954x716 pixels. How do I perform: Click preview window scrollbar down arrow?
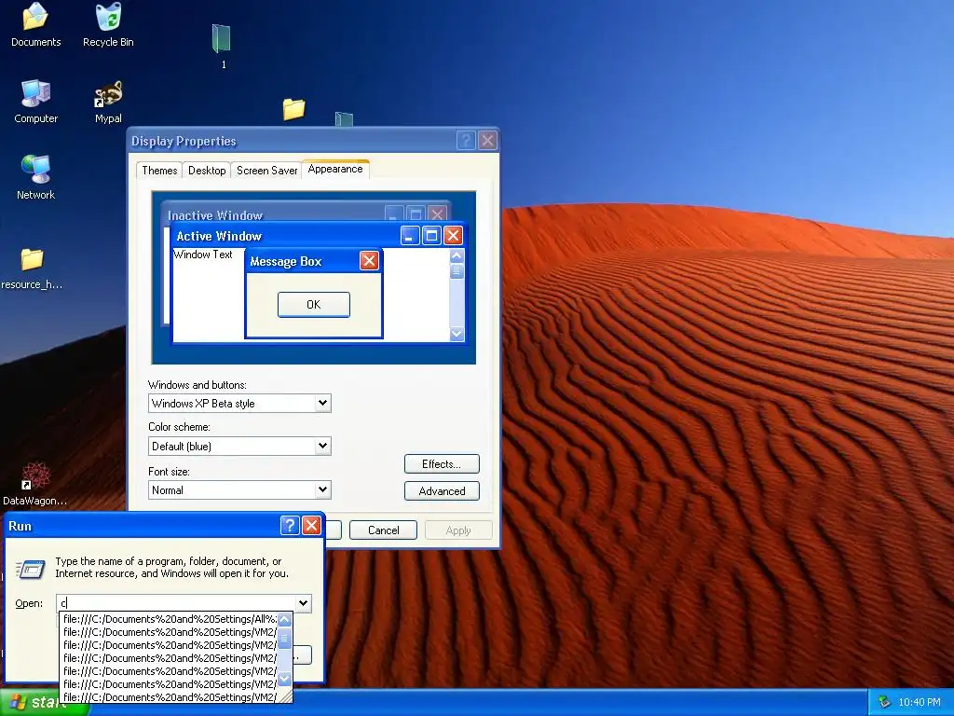[457, 334]
